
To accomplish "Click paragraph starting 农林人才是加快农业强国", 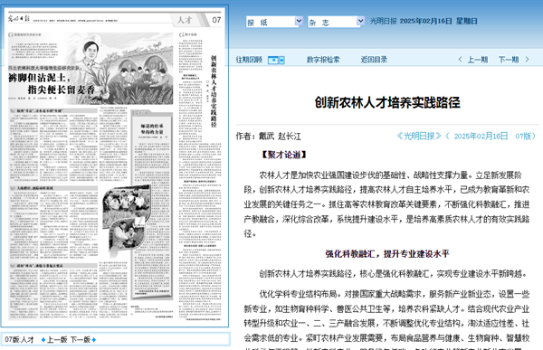I will point(386,204).
